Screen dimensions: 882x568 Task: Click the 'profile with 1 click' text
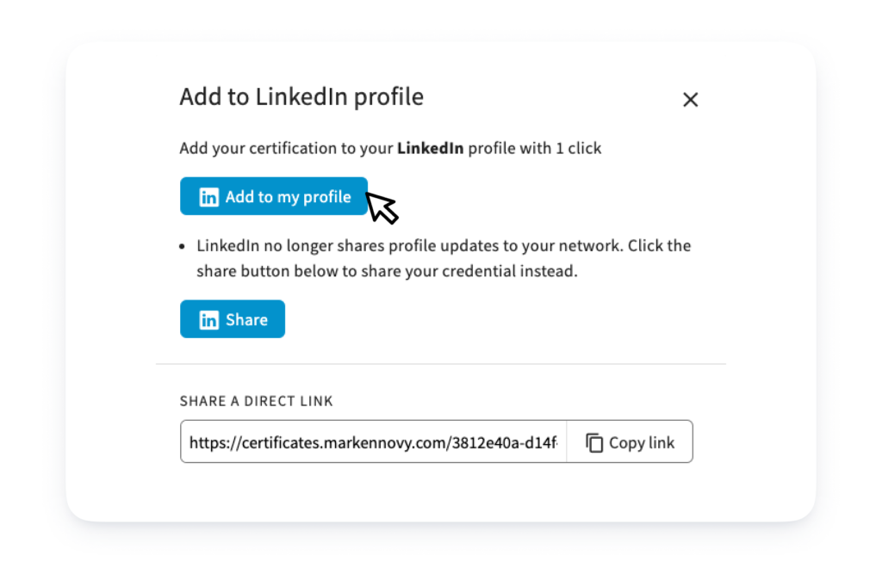click(x=534, y=148)
